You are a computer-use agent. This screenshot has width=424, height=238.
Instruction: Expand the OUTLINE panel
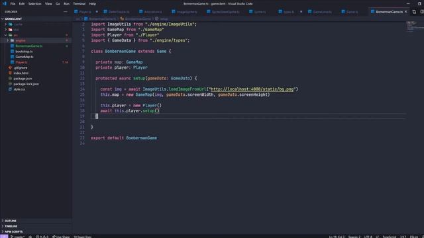point(11,221)
